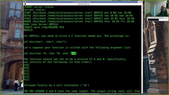Click the 'A[0]' line in terminal
This screenshot has width=169, height=95.
click(x=26, y=65)
